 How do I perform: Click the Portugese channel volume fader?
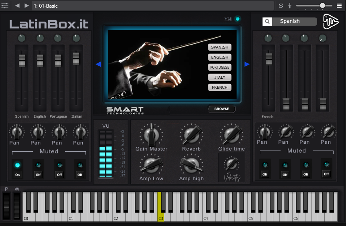tap(58, 60)
